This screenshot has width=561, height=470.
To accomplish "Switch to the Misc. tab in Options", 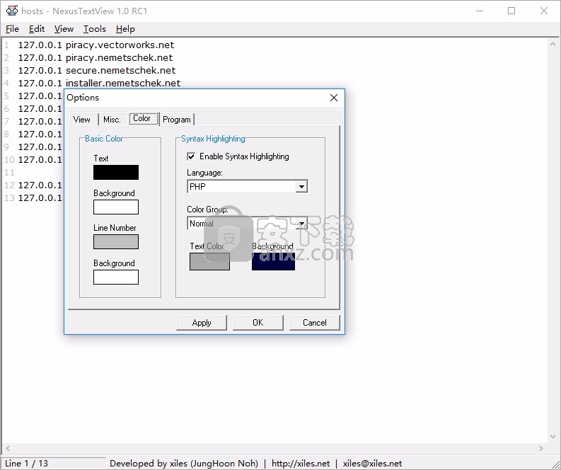I will pos(112,119).
